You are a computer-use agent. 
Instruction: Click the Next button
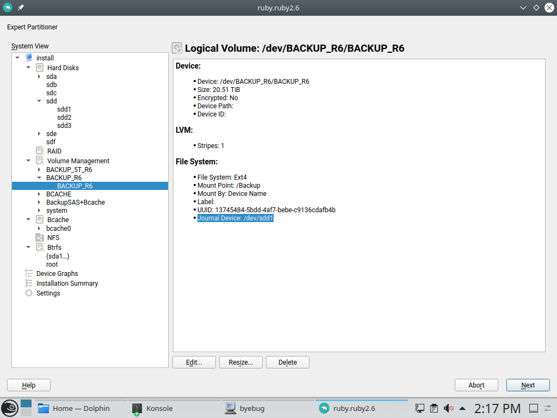[x=528, y=385]
